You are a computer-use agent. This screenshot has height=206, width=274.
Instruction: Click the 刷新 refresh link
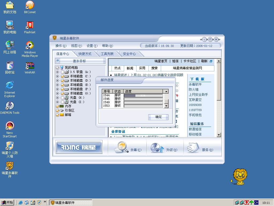204,61
